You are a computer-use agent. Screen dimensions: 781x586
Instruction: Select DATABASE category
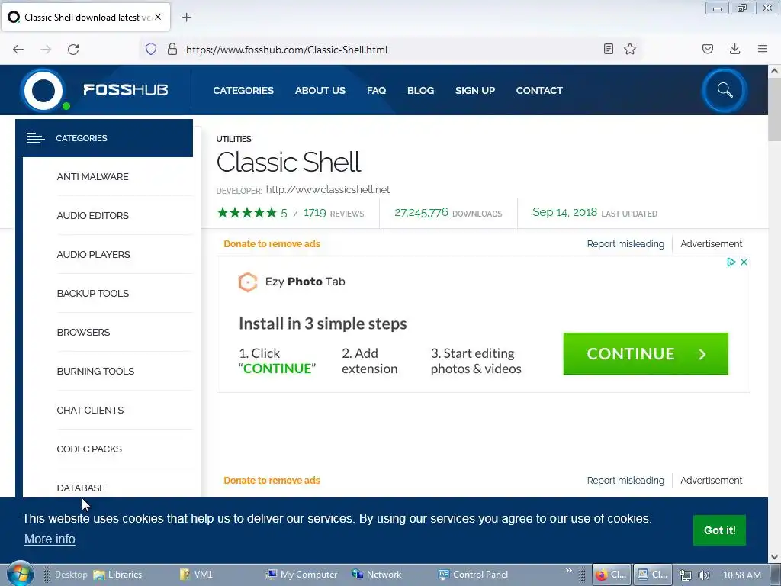pyautogui.click(x=81, y=488)
